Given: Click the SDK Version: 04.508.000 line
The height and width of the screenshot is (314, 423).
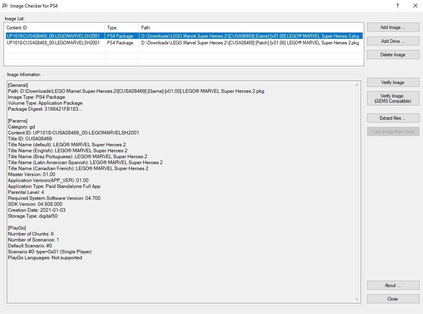Looking at the screenshot, I should 35,204.
